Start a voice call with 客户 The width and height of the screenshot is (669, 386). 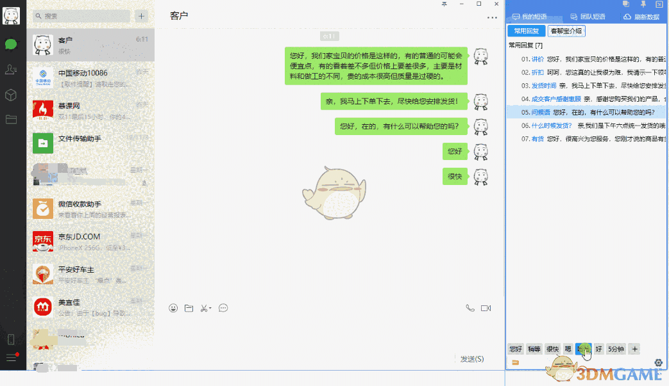tap(470, 308)
